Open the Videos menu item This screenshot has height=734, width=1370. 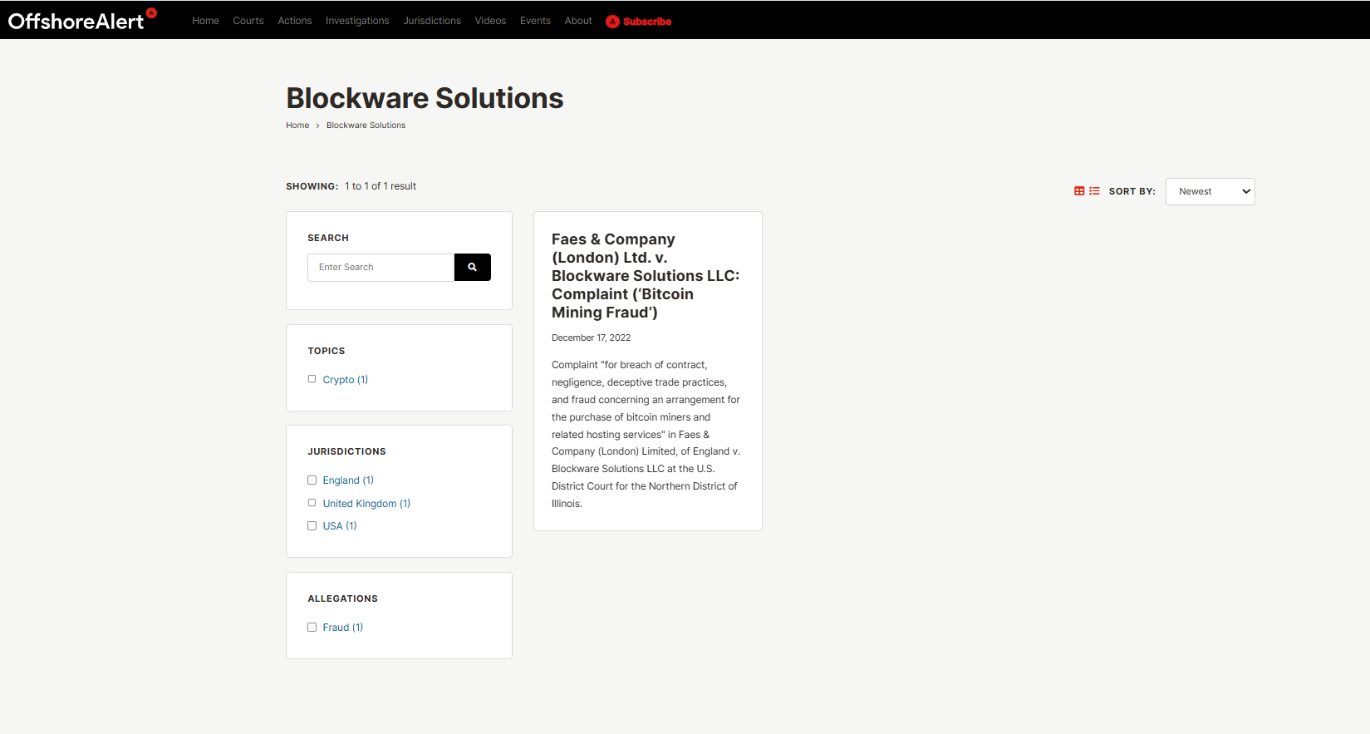click(490, 21)
